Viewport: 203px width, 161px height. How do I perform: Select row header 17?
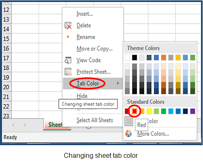click(7, 58)
